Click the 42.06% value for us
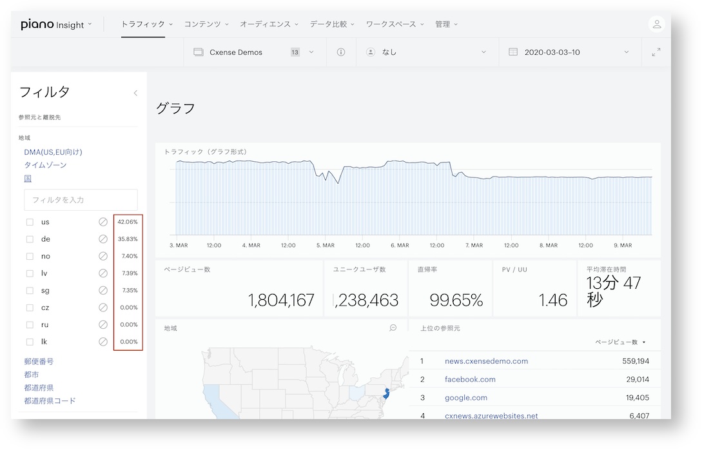This screenshot has width=702, height=450. point(128,222)
